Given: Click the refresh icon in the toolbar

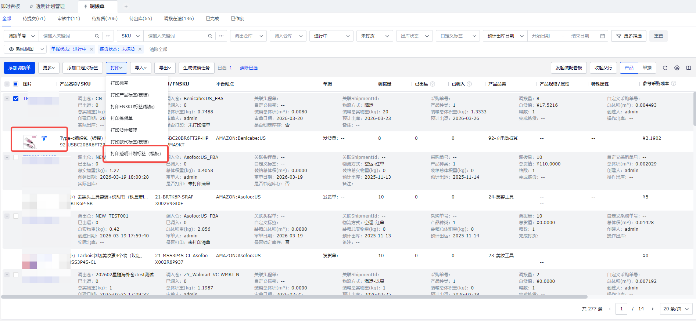Looking at the screenshot, I should tap(665, 68).
